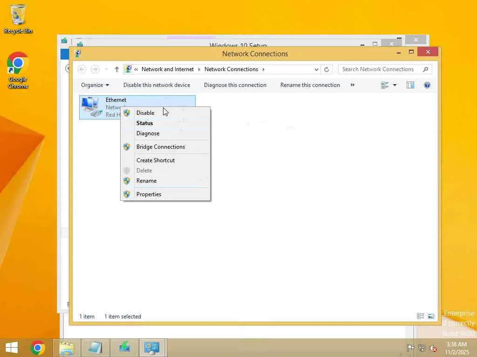Click the Windows 10 Setup window title
The image size is (477, 357).
tap(238, 45)
